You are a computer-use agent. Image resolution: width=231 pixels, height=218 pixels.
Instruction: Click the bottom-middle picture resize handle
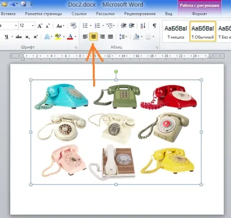coord(116,185)
